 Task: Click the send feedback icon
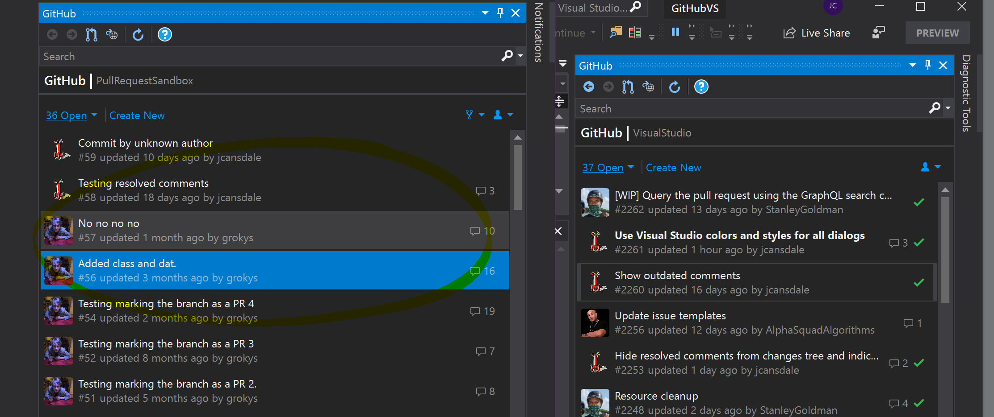[878, 33]
